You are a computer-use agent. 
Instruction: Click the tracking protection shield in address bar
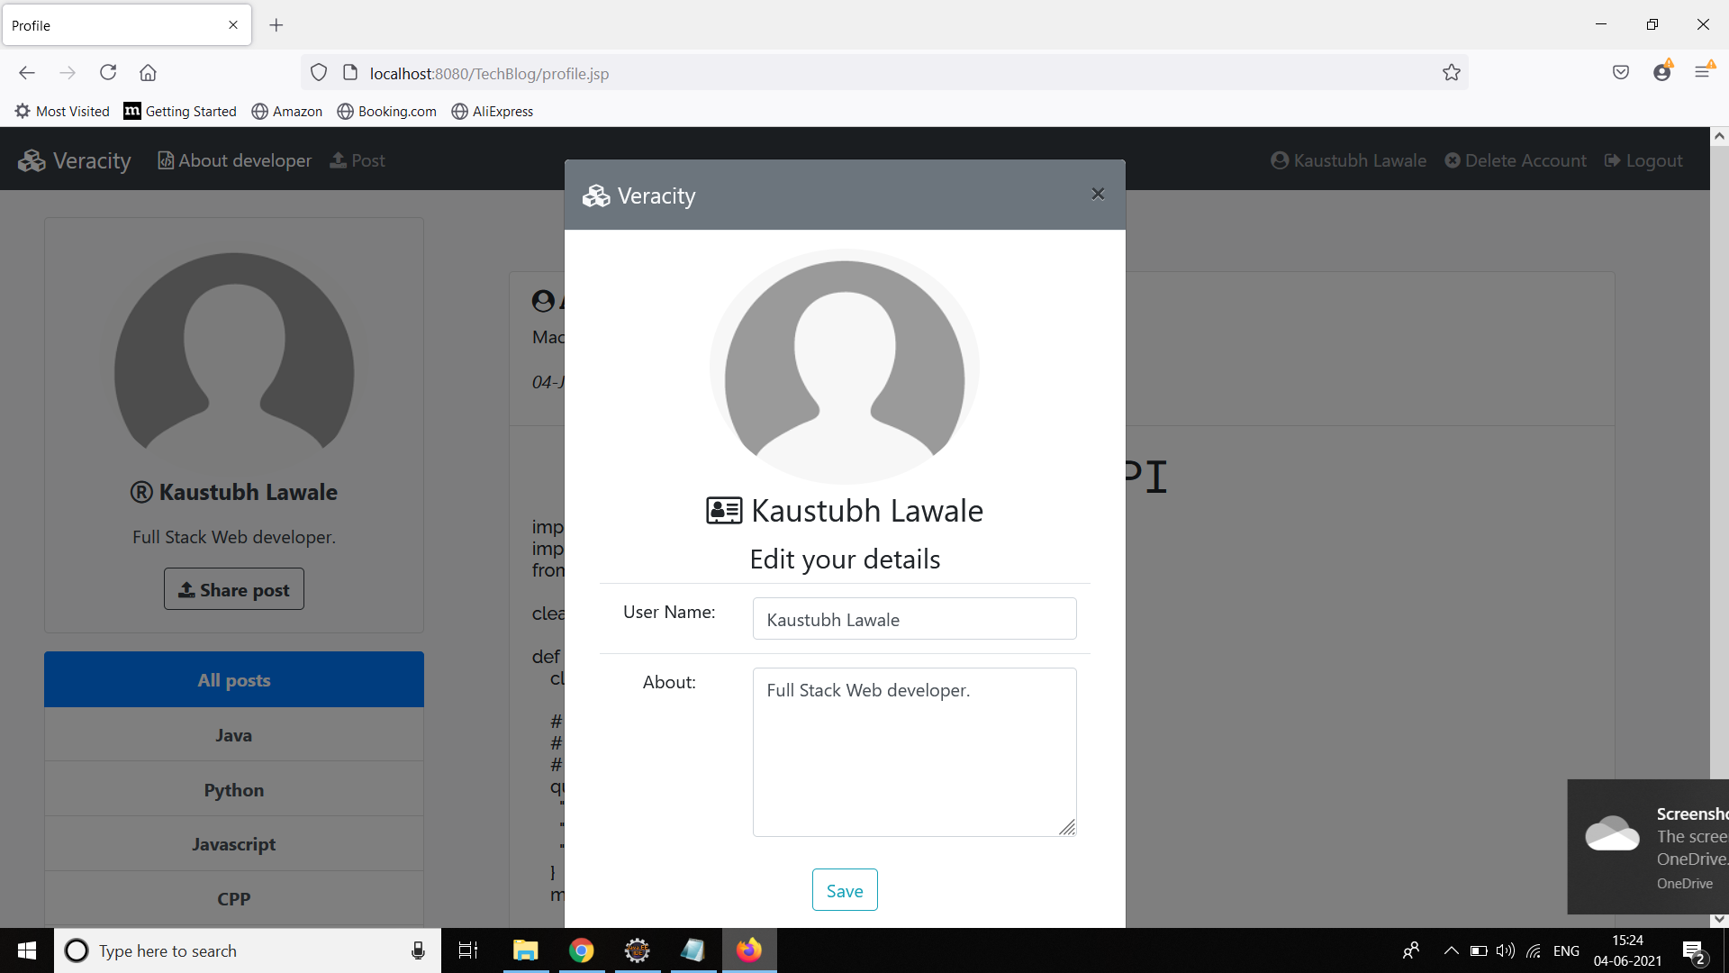(x=318, y=72)
